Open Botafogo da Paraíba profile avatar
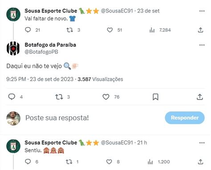 13,48
